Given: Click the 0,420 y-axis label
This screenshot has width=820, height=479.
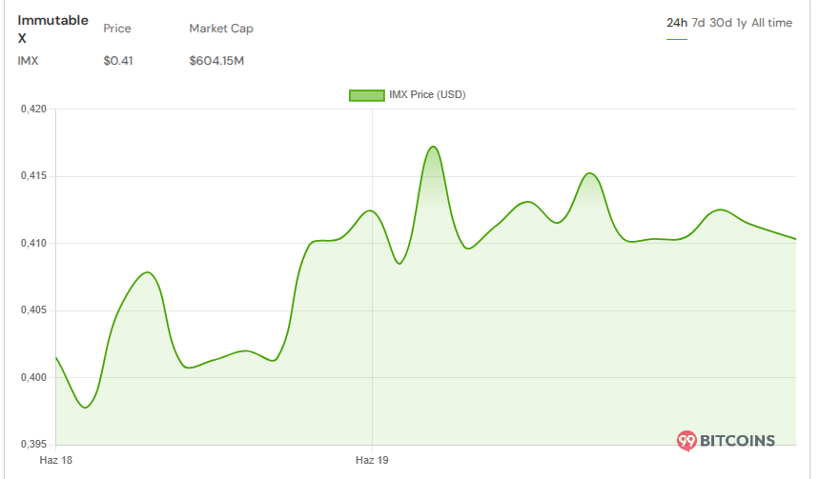Looking at the screenshot, I should [x=33, y=109].
